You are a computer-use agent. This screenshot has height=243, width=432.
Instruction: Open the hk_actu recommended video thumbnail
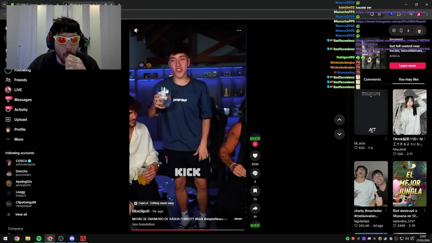point(371,112)
